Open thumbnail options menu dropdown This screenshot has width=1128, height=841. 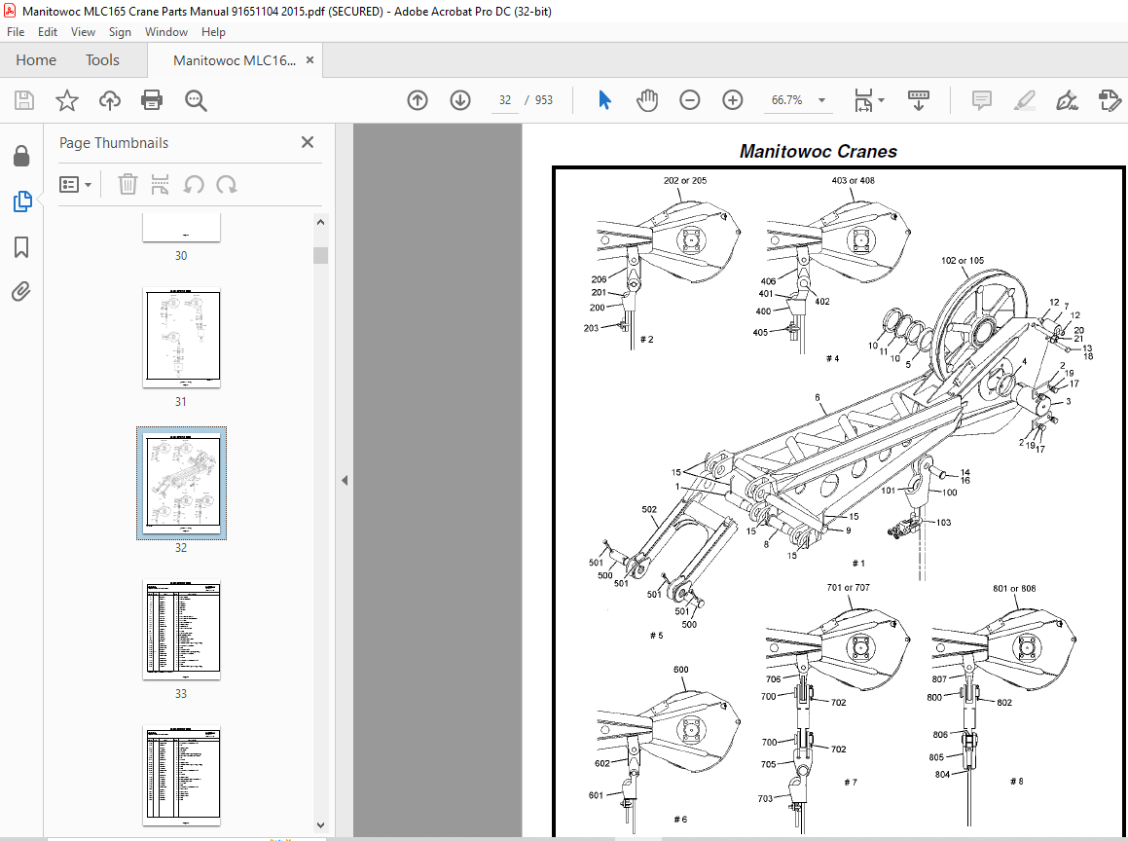tap(76, 185)
